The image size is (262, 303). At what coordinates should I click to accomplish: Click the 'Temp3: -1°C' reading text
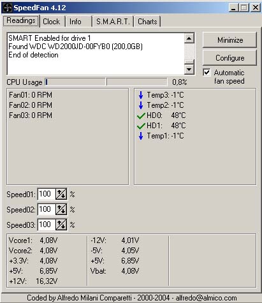click(165, 95)
